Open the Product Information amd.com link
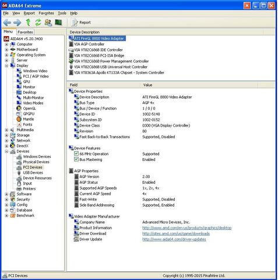 (187, 228)
